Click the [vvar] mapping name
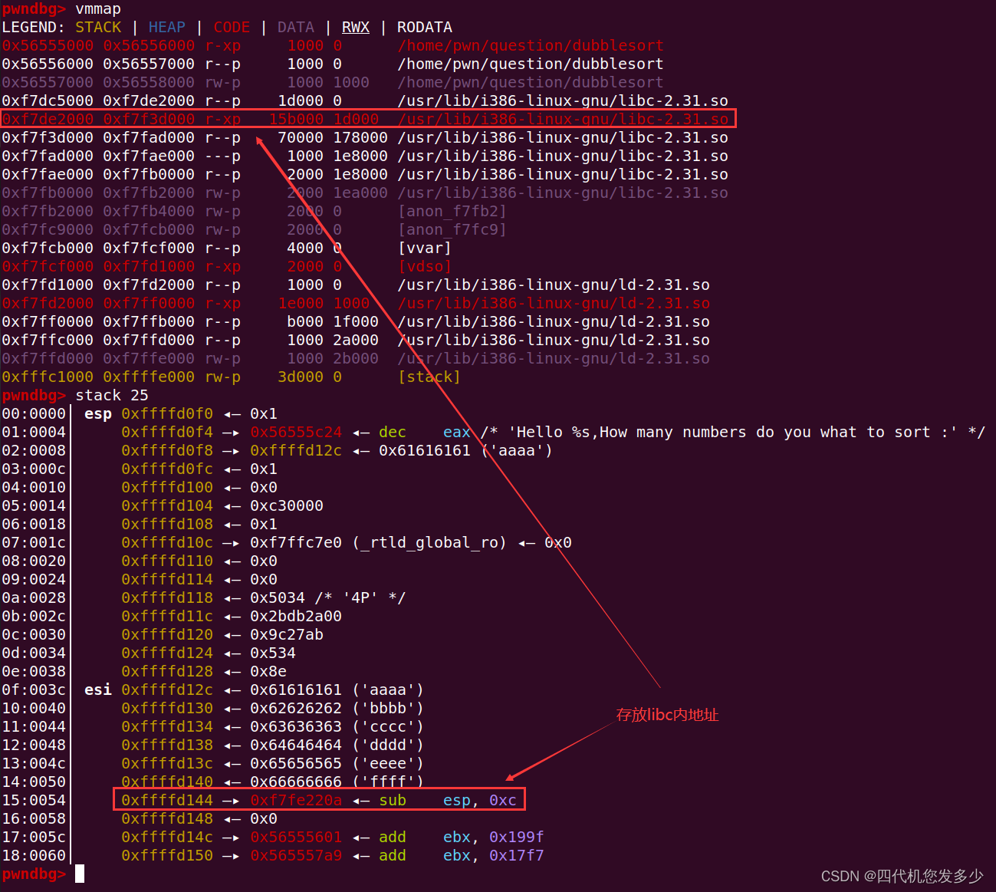Image resolution: width=996 pixels, height=892 pixels. 425,249
